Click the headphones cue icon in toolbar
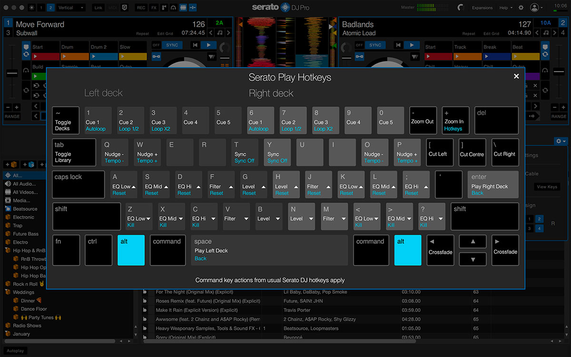 pyautogui.click(x=174, y=8)
